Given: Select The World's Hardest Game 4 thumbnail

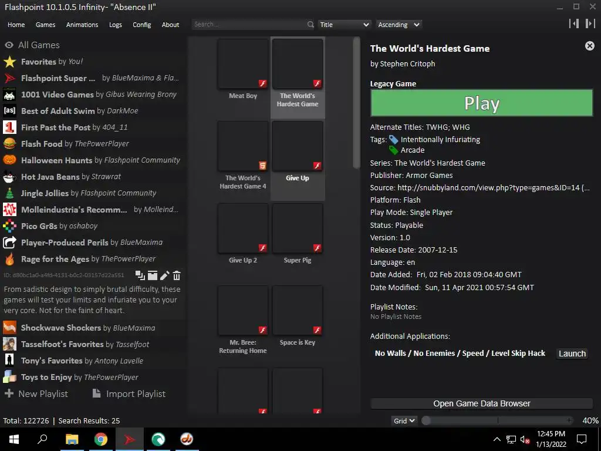Looking at the screenshot, I should pyautogui.click(x=243, y=146).
